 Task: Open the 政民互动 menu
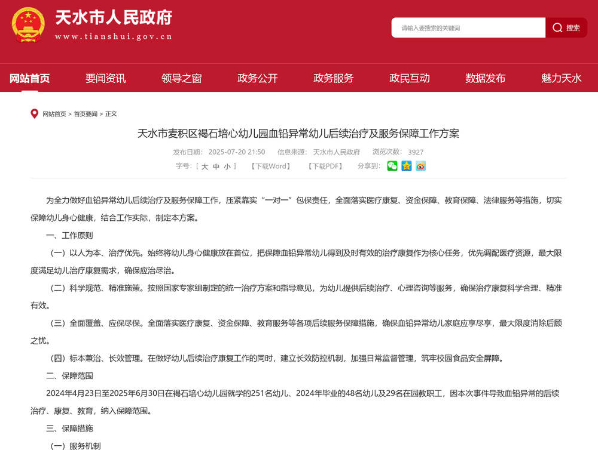(x=408, y=78)
